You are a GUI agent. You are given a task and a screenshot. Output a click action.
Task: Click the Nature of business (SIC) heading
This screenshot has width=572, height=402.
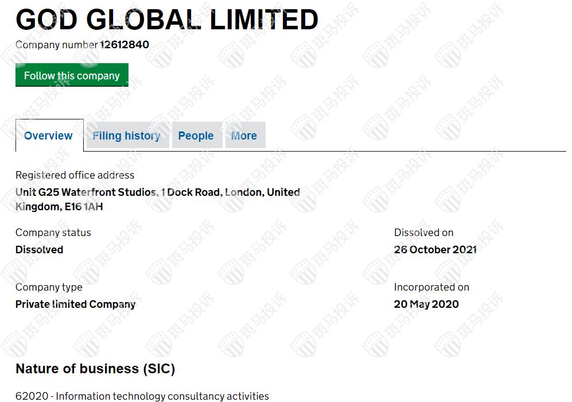[x=95, y=369]
